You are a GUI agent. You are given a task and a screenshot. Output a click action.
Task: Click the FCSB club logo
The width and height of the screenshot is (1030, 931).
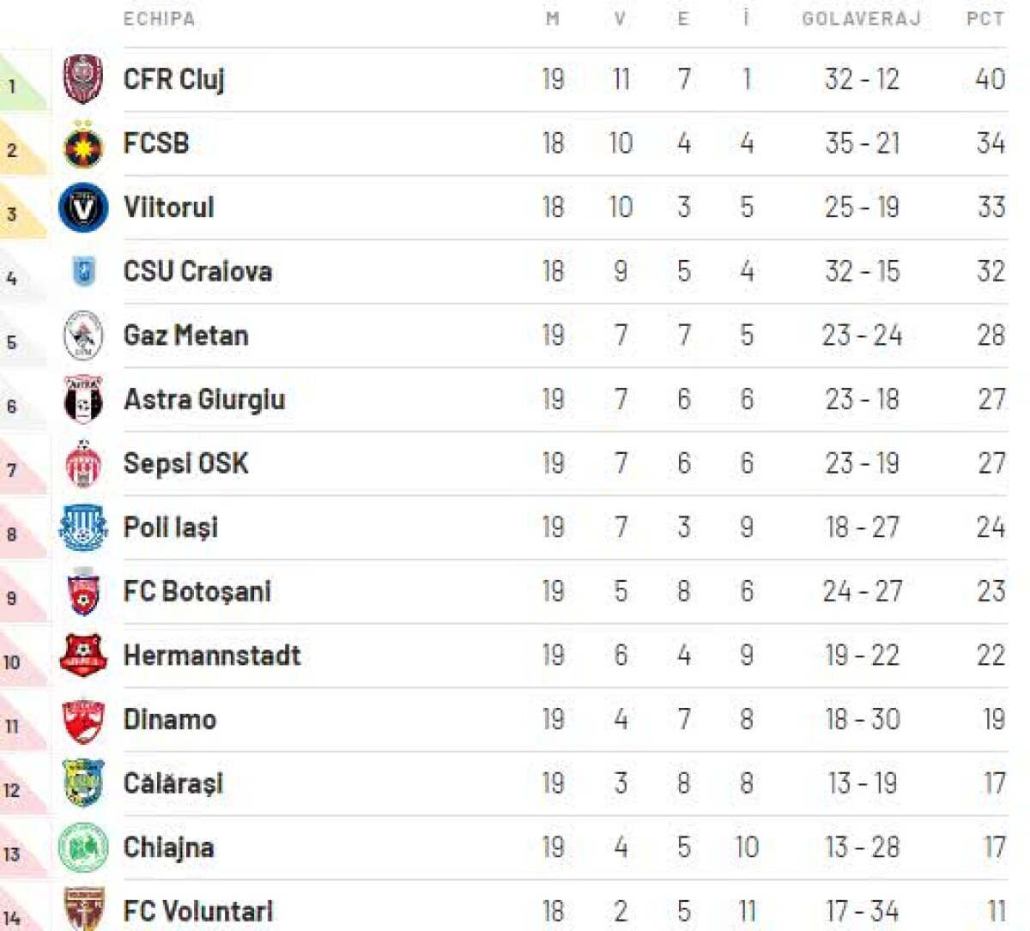click(83, 144)
